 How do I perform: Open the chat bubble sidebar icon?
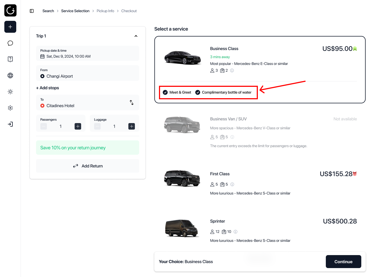coord(10,43)
